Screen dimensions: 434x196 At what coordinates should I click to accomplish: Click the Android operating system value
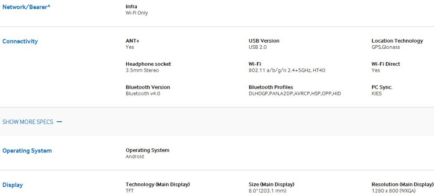[135, 156]
